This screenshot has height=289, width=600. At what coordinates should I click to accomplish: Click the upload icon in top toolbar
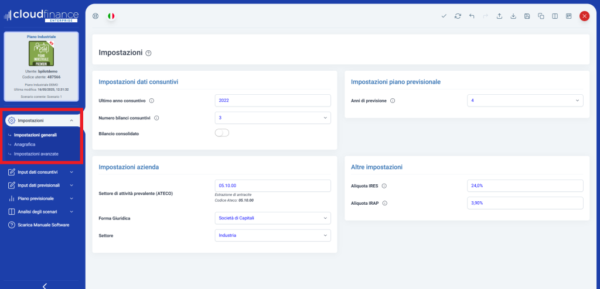[499, 16]
